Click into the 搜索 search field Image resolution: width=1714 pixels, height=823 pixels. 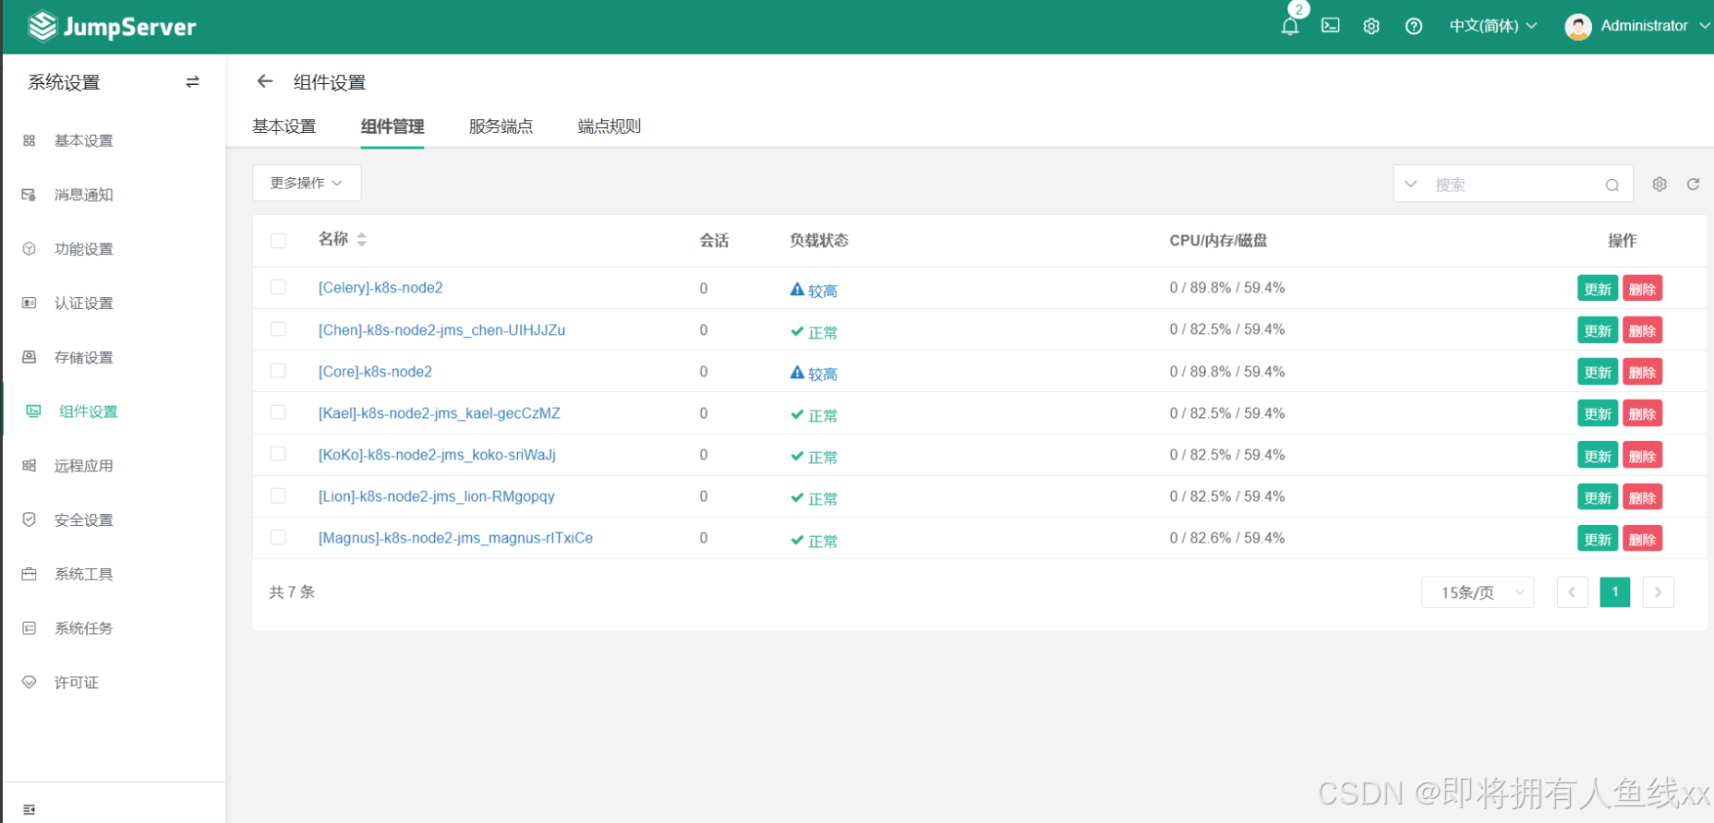[x=1515, y=185]
